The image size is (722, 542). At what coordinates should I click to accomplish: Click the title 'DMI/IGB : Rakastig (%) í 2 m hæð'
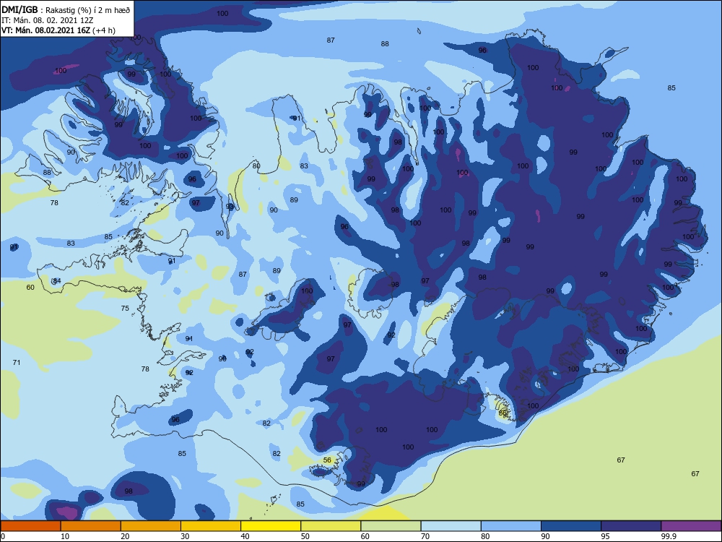coord(66,10)
